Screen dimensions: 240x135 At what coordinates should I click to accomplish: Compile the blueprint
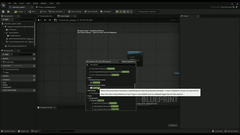[18, 12]
